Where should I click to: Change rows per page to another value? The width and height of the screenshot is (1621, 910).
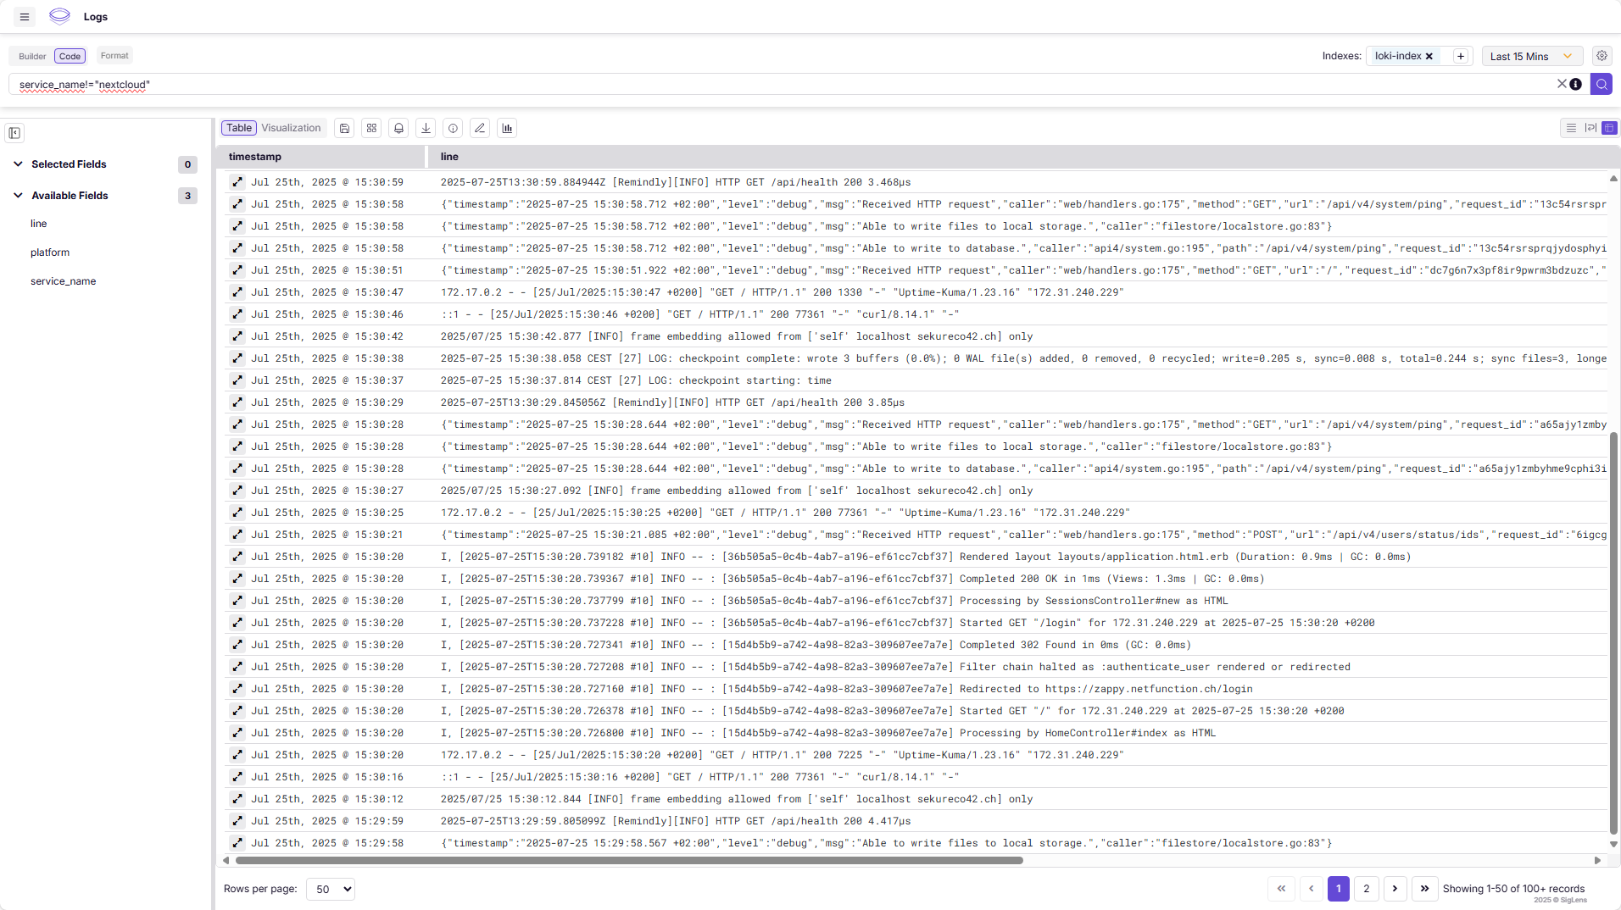[x=330, y=889]
